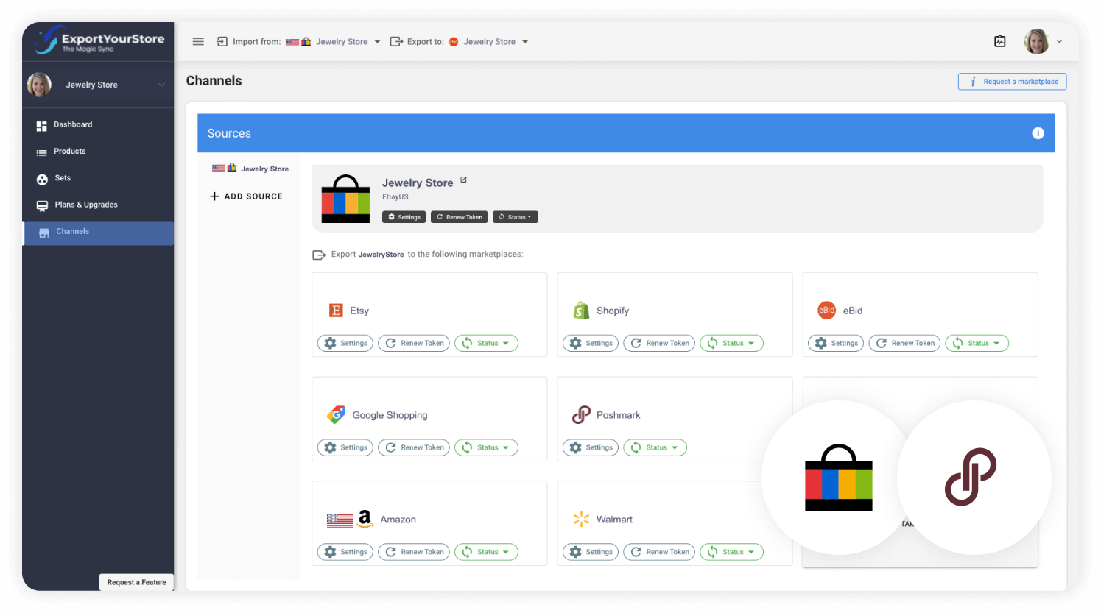Image resolution: width=1101 pixels, height=613 pixels.
Task: Click the Sources info icon
Action: [1038, 133]
